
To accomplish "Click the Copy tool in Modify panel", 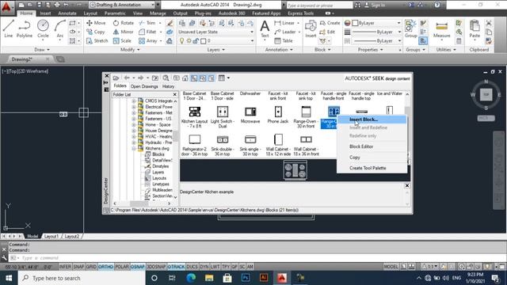I will pos(95,32).
